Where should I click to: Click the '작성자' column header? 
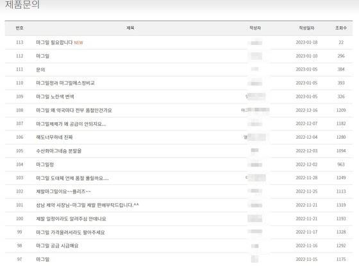pyautogui.click(x=255, y=28)
